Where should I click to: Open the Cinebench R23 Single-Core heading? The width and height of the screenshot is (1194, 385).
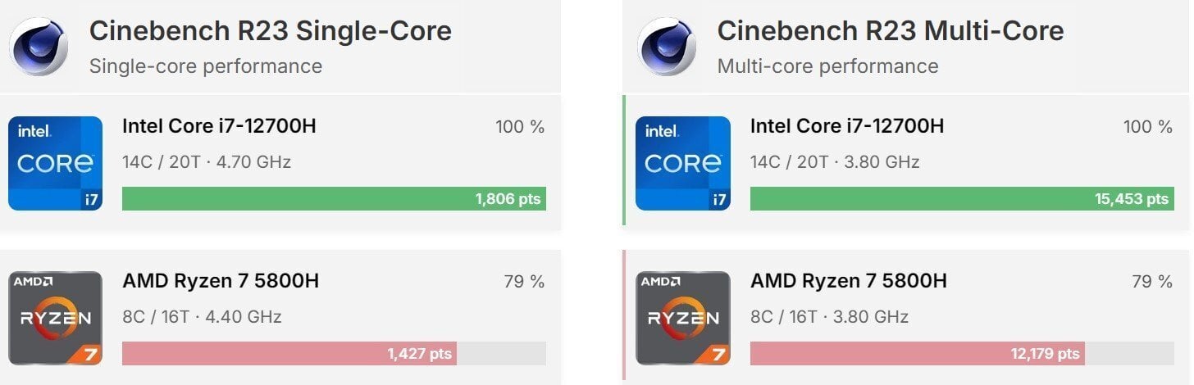[x=270, y=31]
